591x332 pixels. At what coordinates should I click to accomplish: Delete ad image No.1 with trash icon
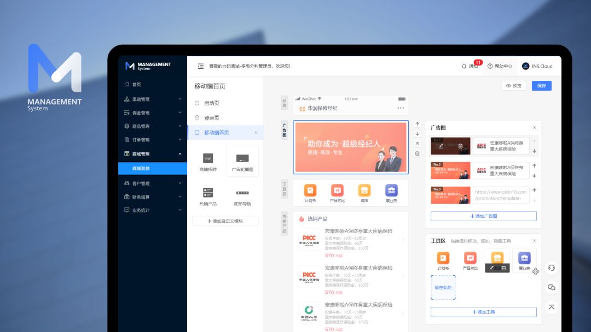pyautogui.click(x=461, y=146)
